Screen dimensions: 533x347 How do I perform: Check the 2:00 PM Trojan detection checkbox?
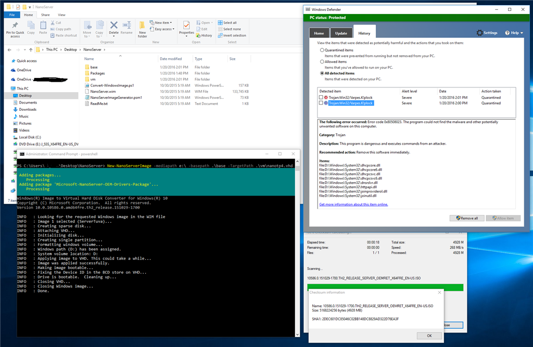[321, 102]
